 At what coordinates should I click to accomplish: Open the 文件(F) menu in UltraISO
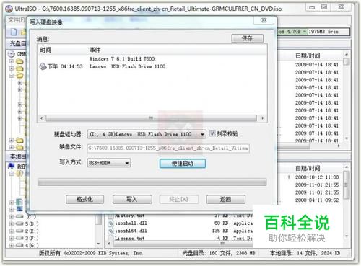pos(17,19)
